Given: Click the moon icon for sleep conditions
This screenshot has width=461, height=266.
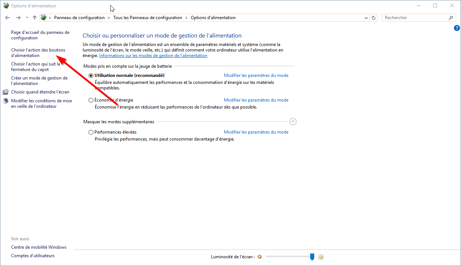Looking at the screenshot, I should [6, 101].
